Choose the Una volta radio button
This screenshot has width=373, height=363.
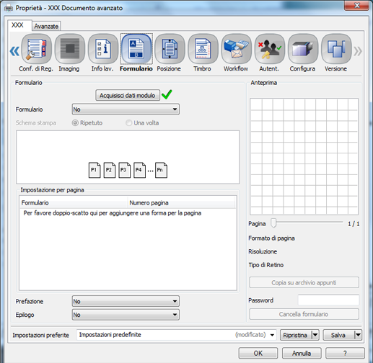(128, 123)
